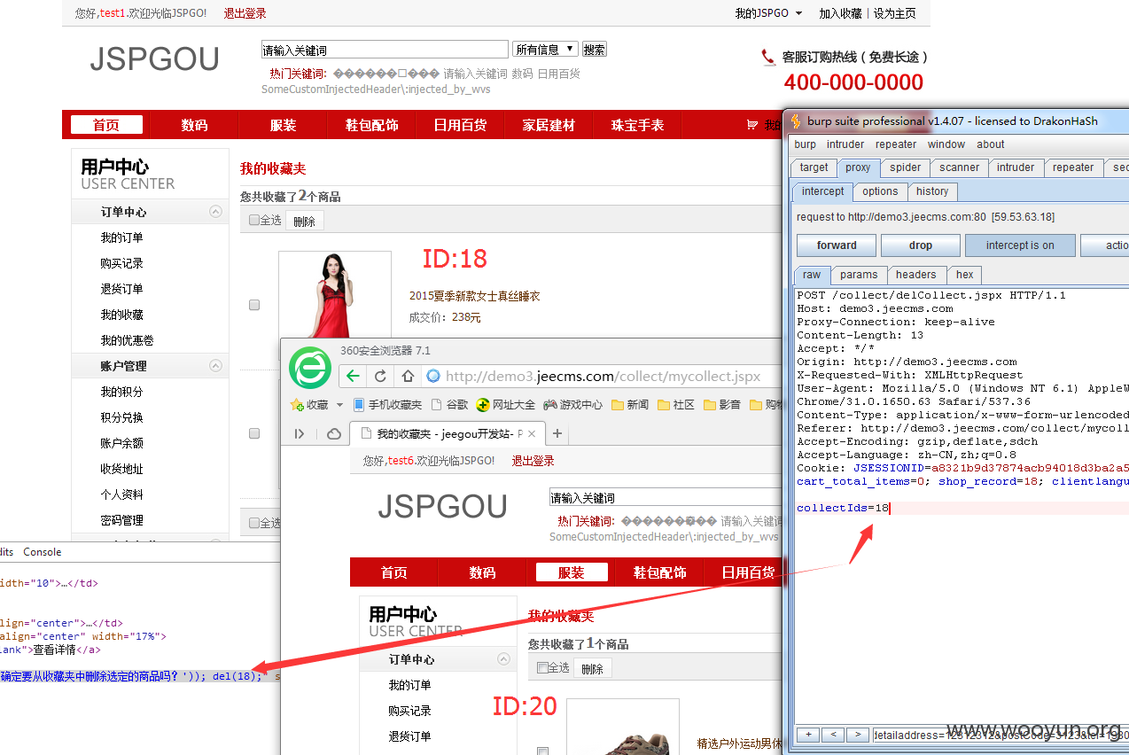Collapse the 账户管理 section
This screenshot has width=1129, height=755.
(x=215, y=365)
